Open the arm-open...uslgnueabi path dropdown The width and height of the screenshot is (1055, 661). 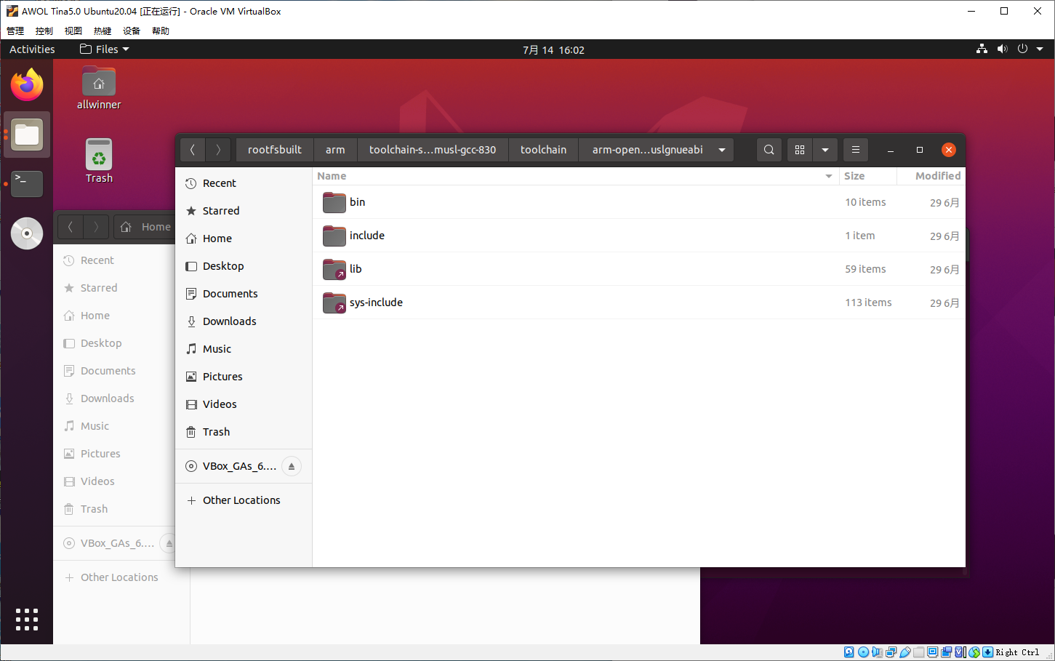722,150
